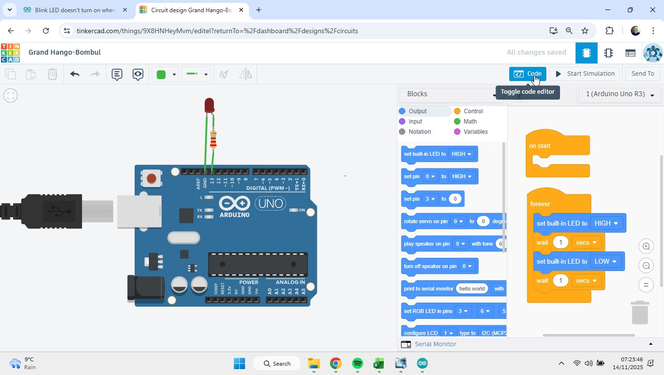
Task: Click the zoom-to-fit icon in canvas
Action: (x=11, y=95)
